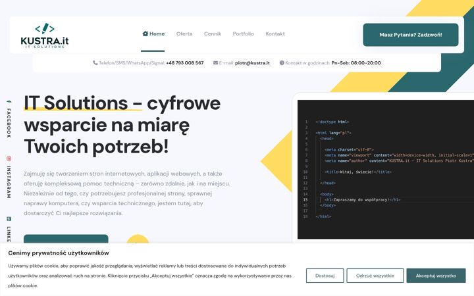Reject cookies with Odrzuć wszystkie
The image size is (474, 296).
click(375, 276)
